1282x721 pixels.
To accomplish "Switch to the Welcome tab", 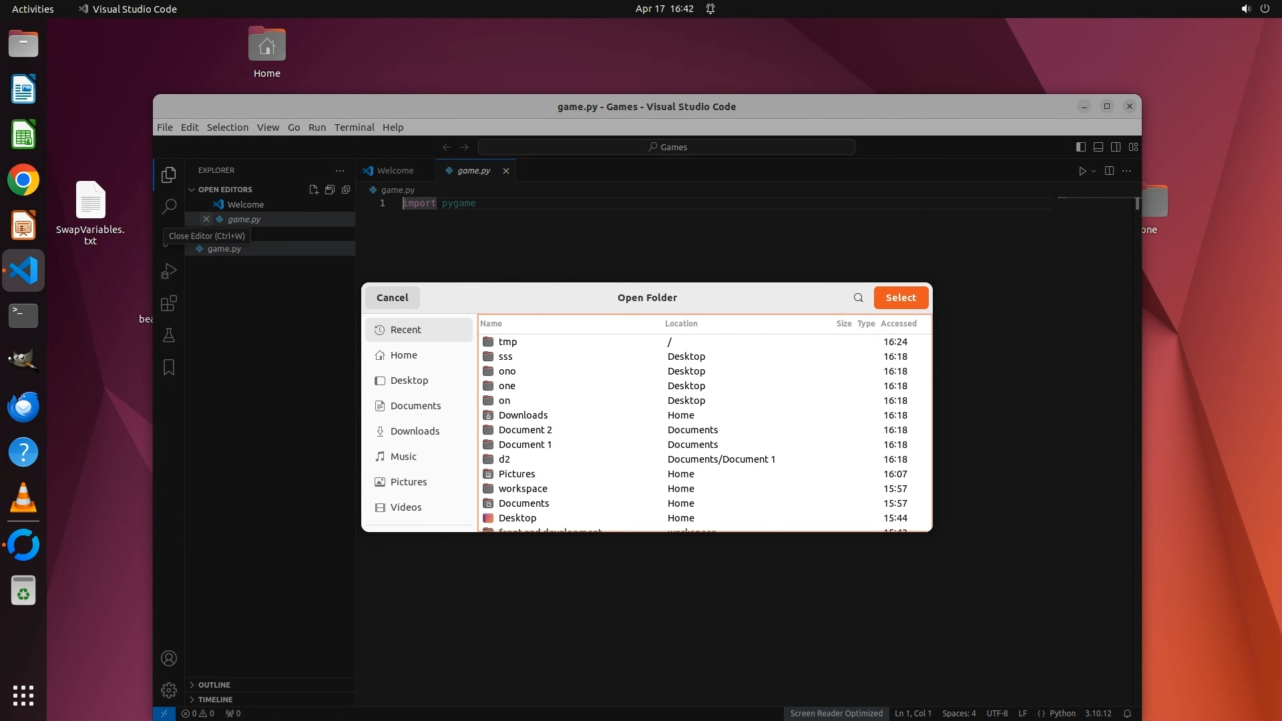I will (394, 171).
